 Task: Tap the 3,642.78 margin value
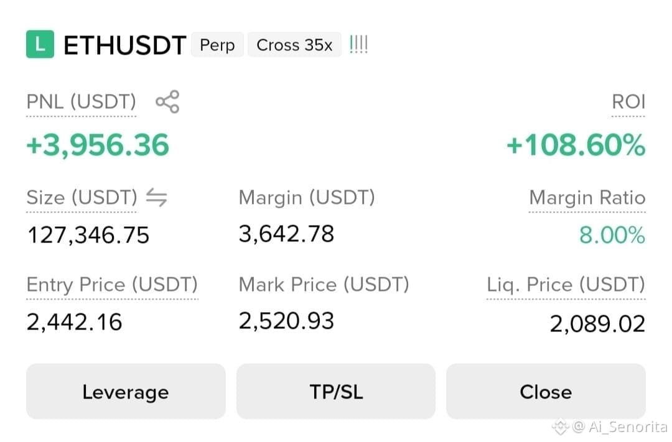[286, 234]
